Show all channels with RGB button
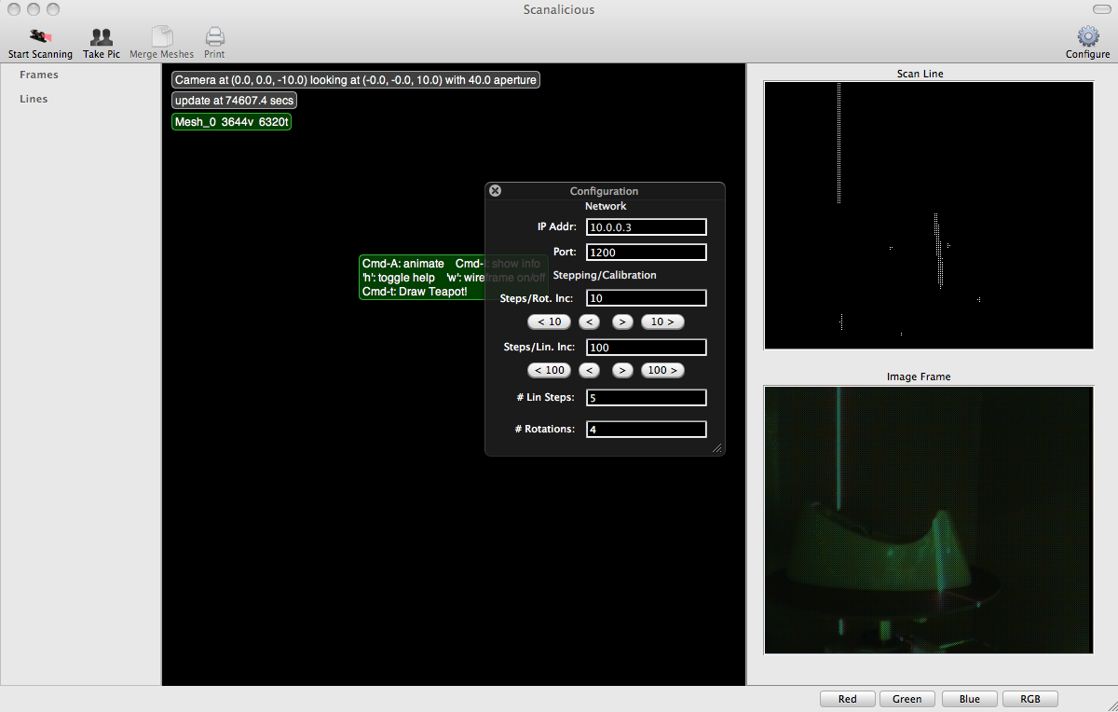Viewport: 1118px width, 712px height. point(1029,699)
